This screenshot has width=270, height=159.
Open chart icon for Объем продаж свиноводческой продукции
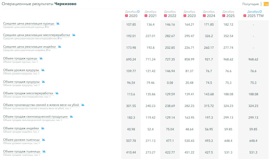point(71,116)
